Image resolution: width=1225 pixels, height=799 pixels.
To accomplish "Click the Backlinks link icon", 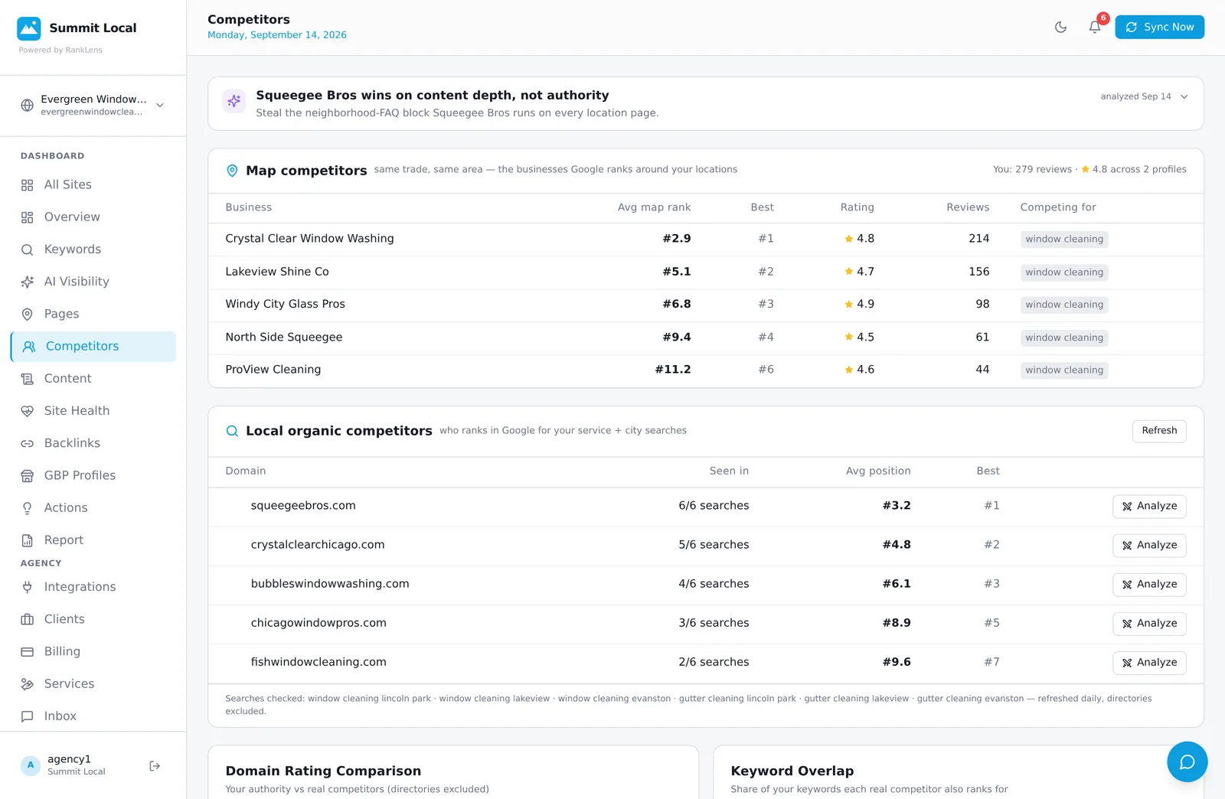I will [x=28, y=443].
